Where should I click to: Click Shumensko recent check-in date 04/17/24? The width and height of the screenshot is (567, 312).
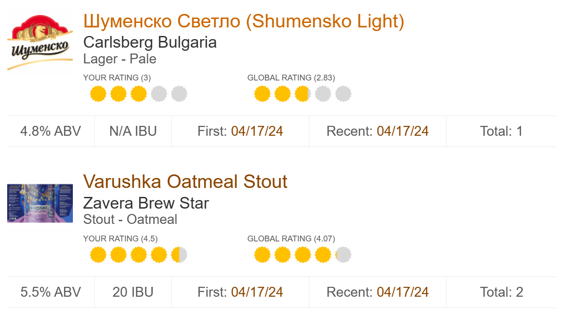click(x=402, y=131)
